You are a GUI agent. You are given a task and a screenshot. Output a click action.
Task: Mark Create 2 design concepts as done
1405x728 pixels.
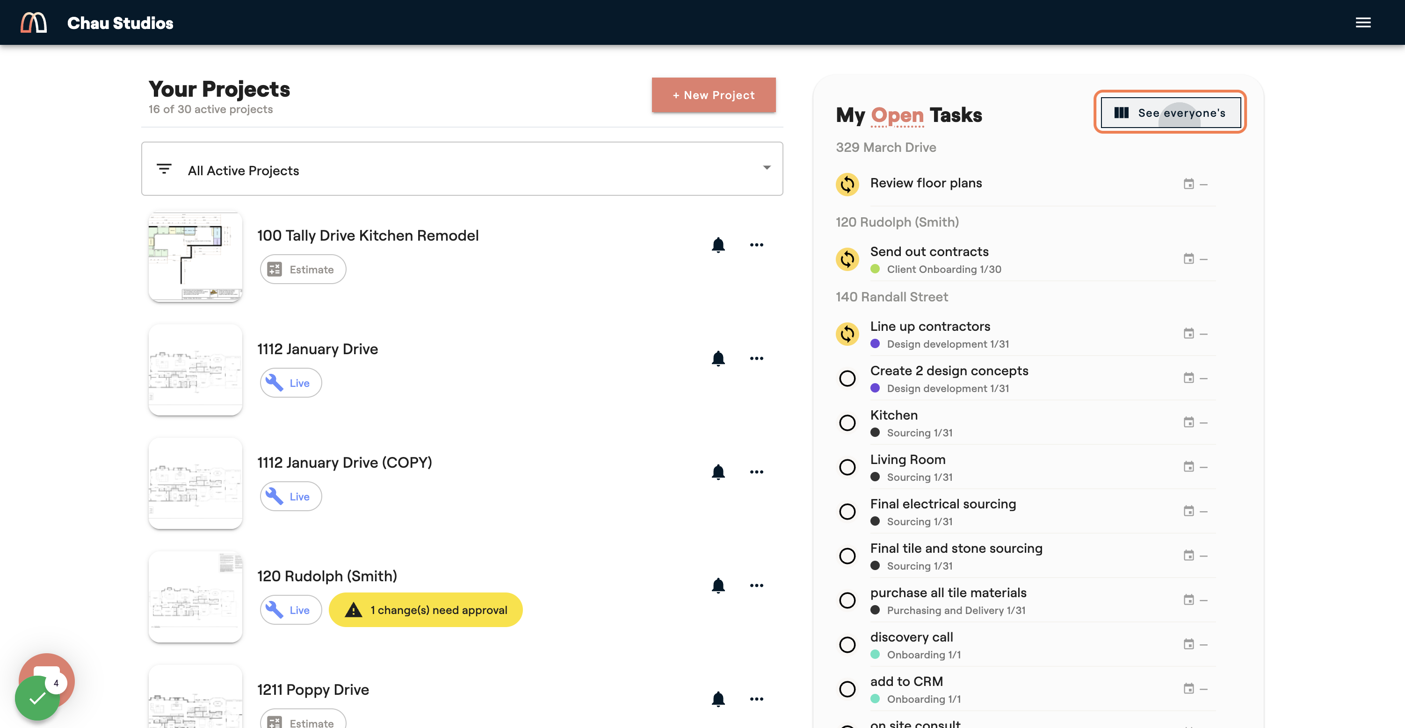(847, 378)
